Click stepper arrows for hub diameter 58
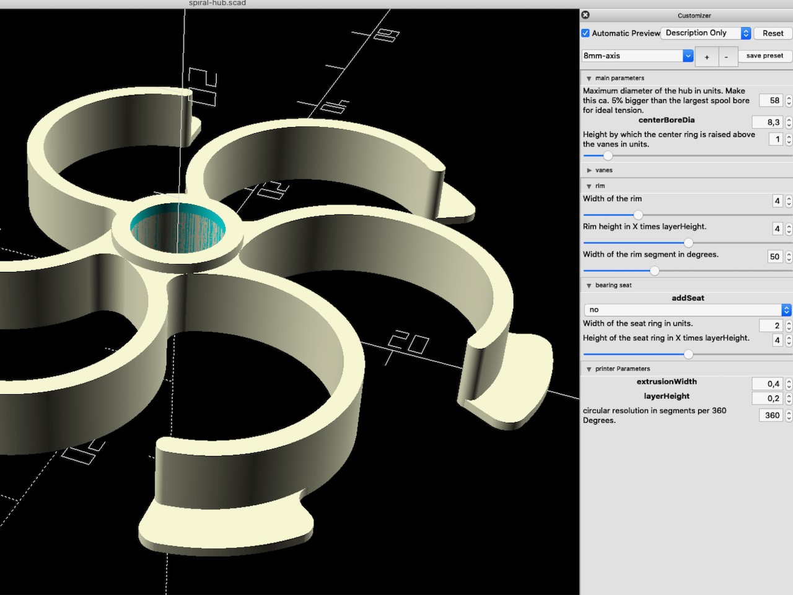 click(x=788, y=100)
